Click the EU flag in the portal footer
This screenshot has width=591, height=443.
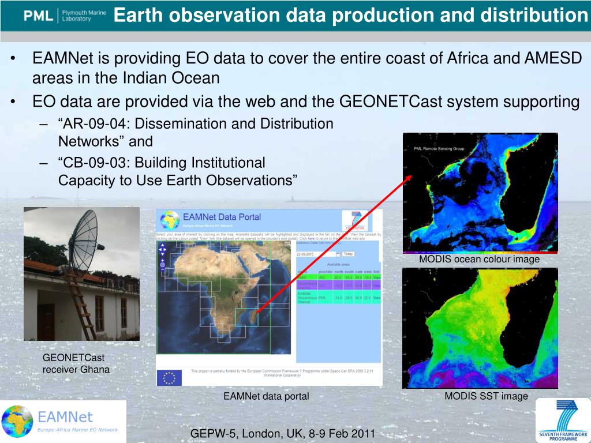[x=169, y=377]
